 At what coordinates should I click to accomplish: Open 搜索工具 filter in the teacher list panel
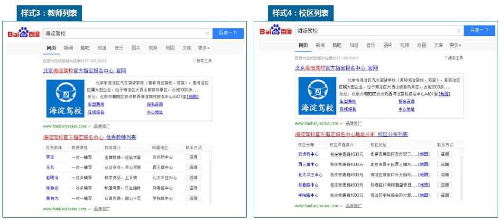pos(202,61)
